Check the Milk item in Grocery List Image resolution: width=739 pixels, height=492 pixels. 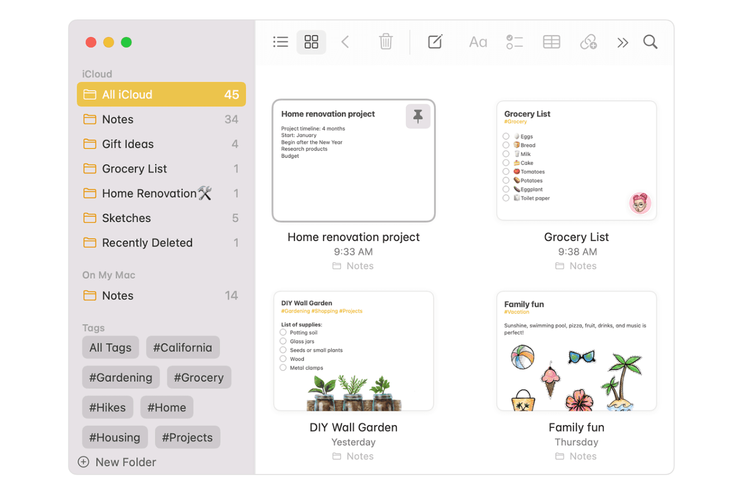pos(506,154)
